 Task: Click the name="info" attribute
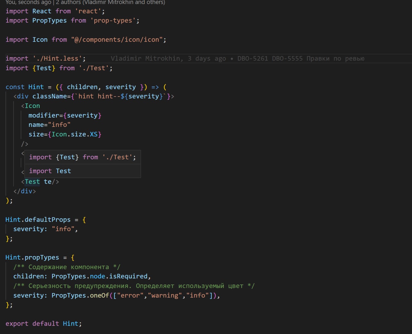pyautogui.click(x=49, y=125)
